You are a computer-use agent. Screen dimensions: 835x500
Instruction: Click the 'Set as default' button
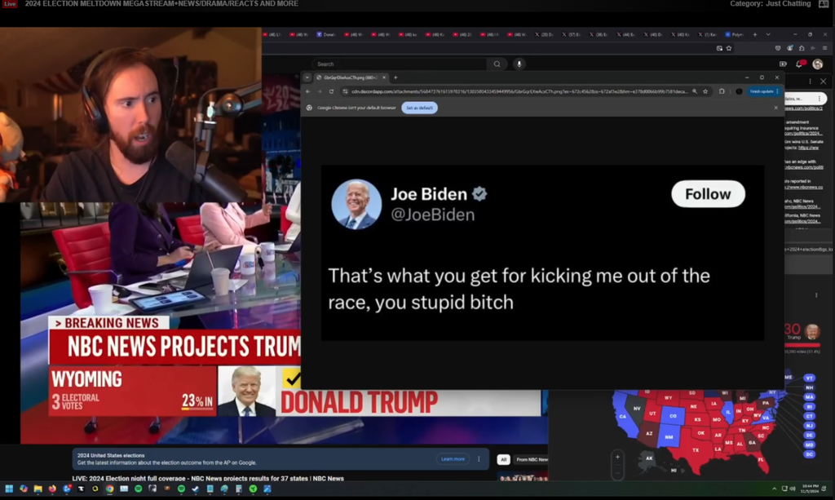pos(419,108)
